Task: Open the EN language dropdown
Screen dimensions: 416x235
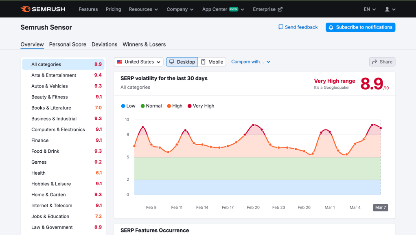Action: (370, 9)
